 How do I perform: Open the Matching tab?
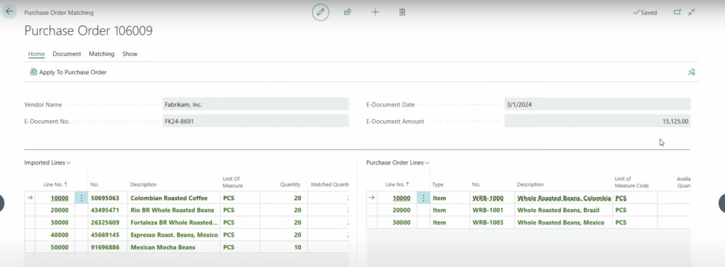pyautogui.click(x=102, y=54)
